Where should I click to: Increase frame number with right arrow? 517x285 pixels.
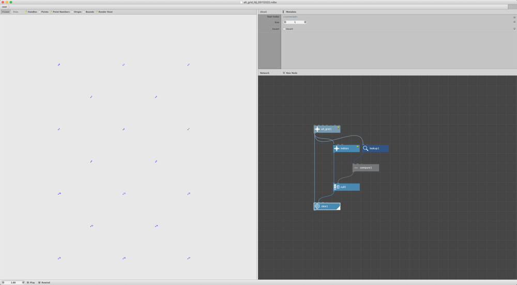point(23,282)
